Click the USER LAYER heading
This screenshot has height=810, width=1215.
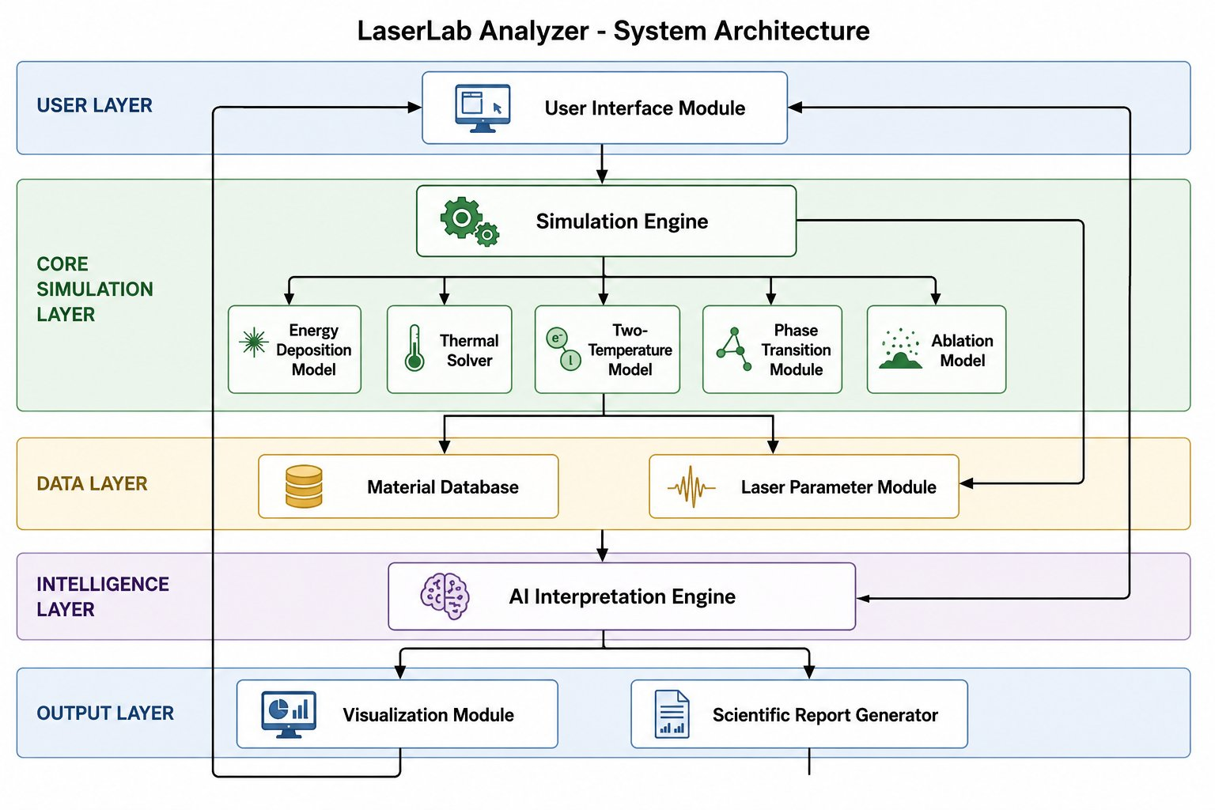tap(94, 105)
